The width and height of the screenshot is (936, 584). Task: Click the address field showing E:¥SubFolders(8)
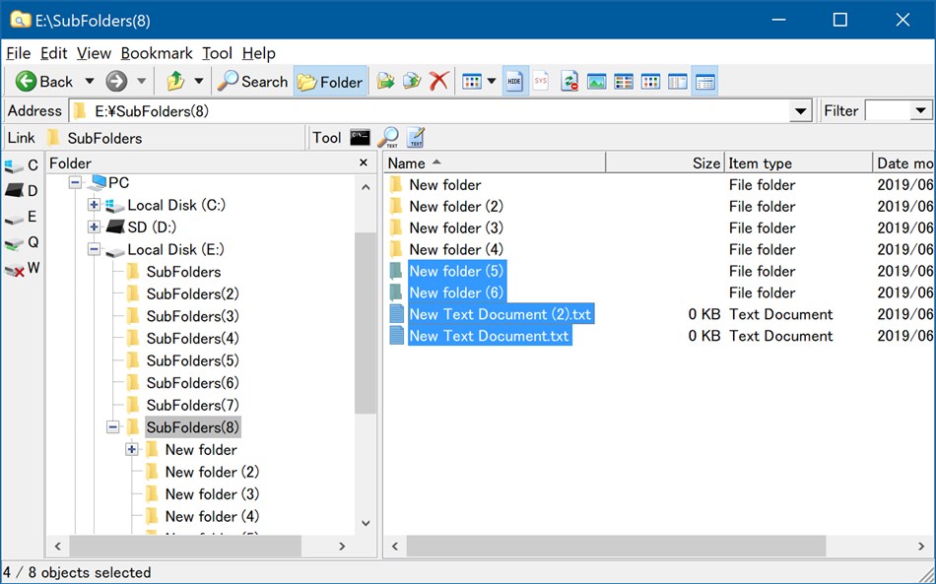click(x=430, y=111)
